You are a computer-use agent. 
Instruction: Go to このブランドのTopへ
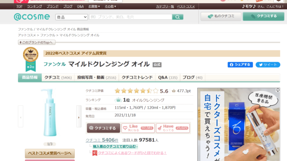click(x=37, y=42)
